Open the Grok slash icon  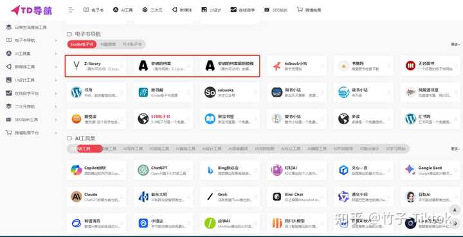[x=210, y=197]
